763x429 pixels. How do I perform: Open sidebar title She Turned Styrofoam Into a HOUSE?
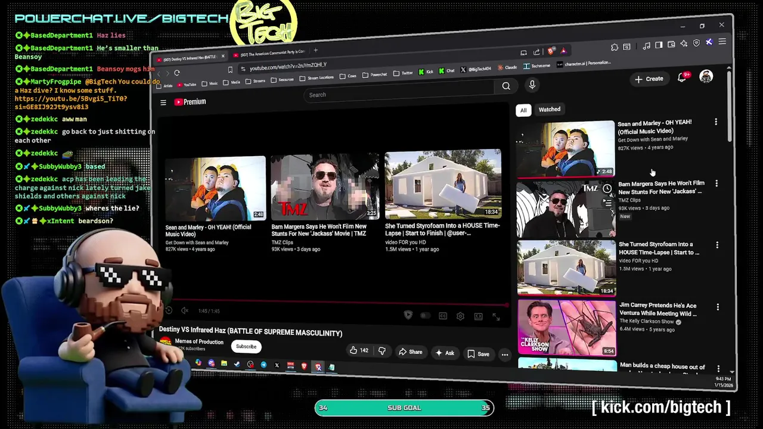659,248
